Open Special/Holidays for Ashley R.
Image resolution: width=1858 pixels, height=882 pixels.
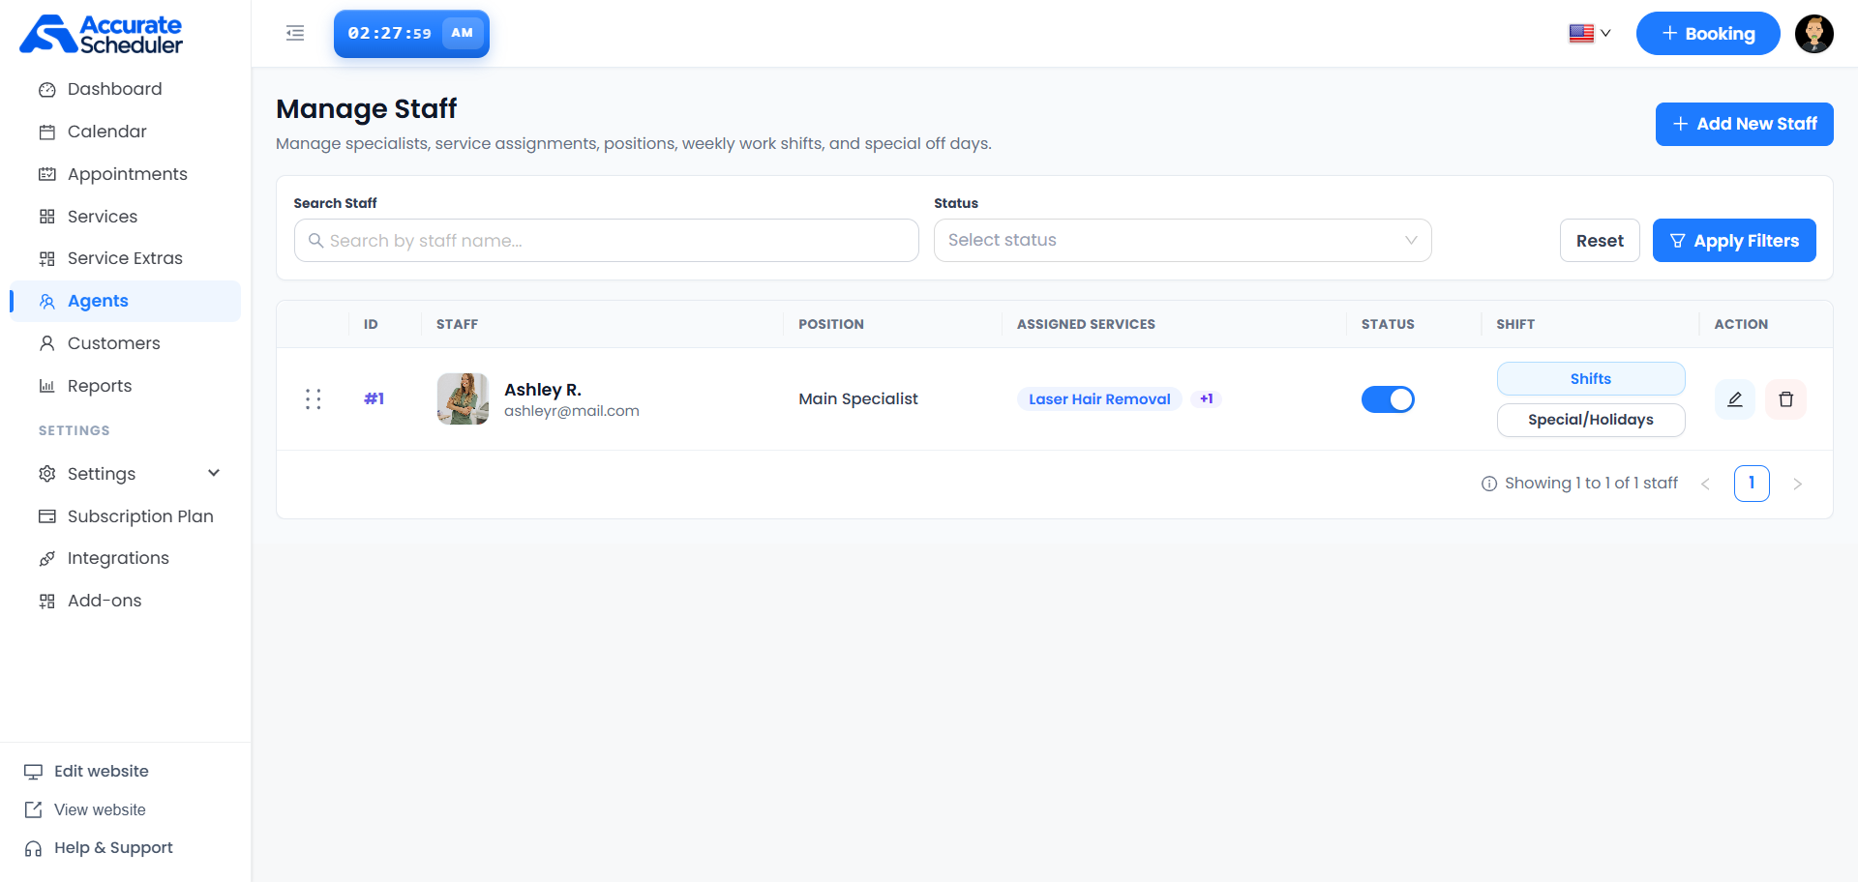coord(1591,420)
